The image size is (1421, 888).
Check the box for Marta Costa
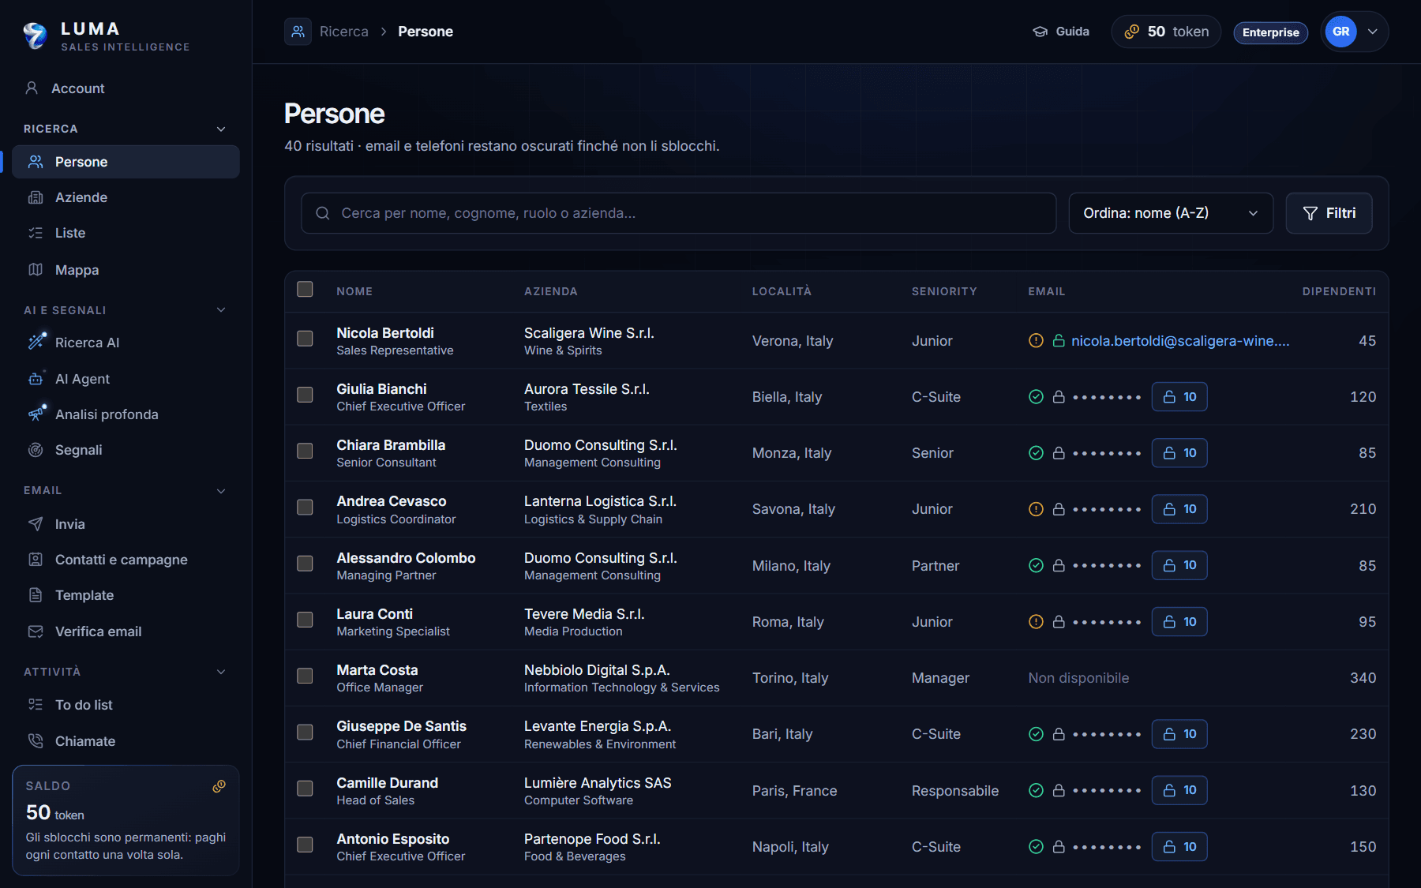click(x=305, y=676)
